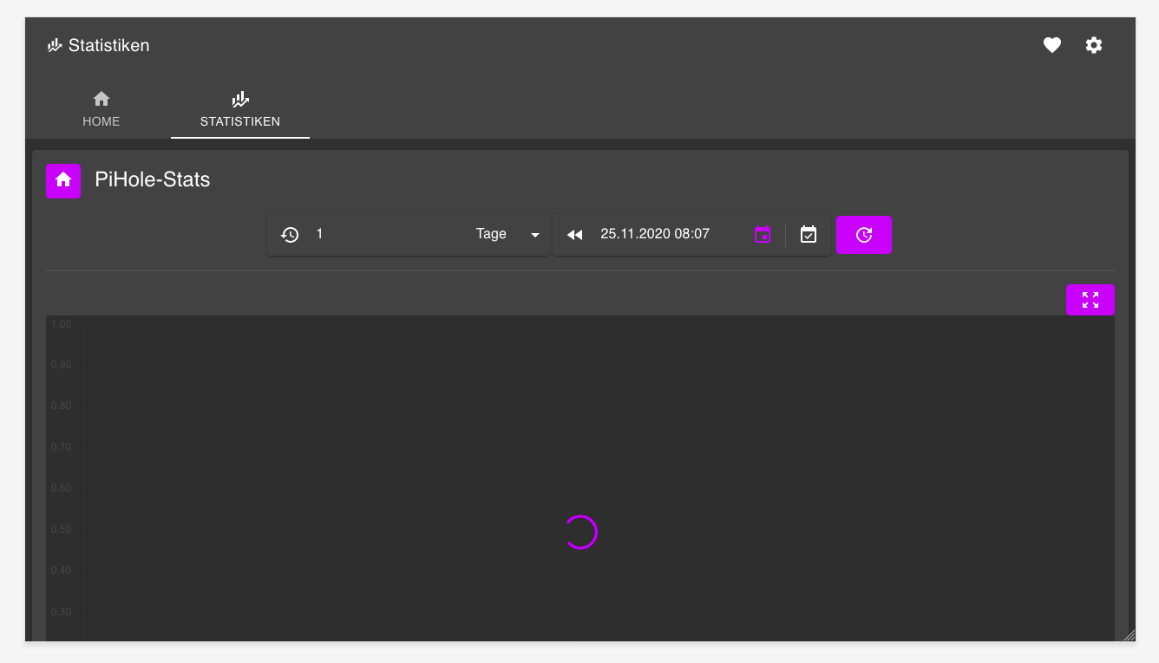Select the STATISTIKEN tab

coord(240,109)
